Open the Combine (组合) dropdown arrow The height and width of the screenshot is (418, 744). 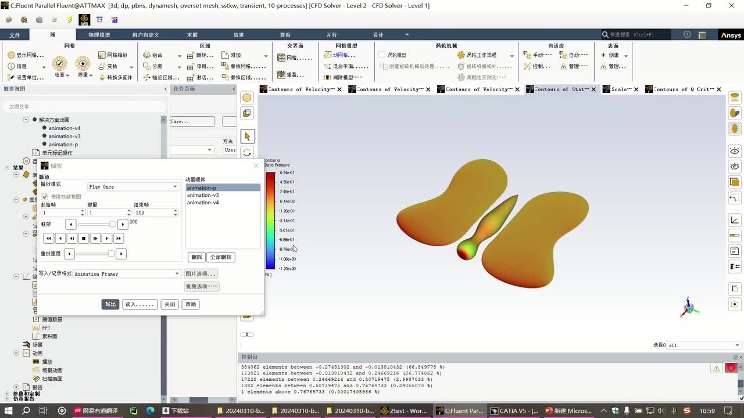click(179, 56)
